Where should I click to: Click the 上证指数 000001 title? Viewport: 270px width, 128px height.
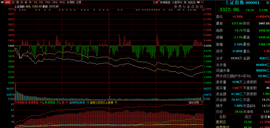click(x=242, y=2)
